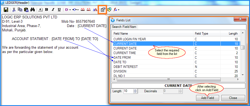This screenshot has height=106, width=250.
Task: Select the DATE TO field row
Action: pyautogui.click(x=176, y=62)
